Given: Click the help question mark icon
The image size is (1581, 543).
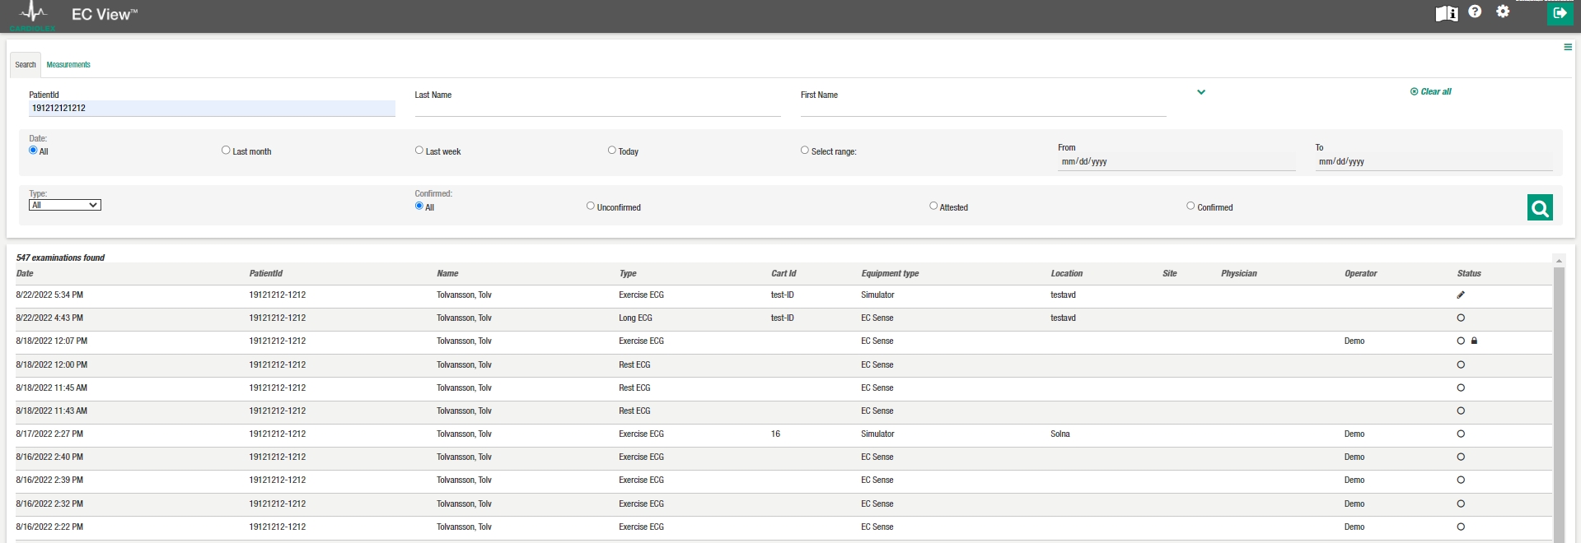Looking at the screenshot, I should tap(1475, 12).
